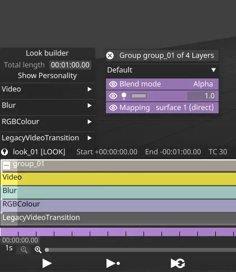This screenshot has width=236, height=272.
Task: Toggle eye icon on brightness row
Action: click(113, 96)
